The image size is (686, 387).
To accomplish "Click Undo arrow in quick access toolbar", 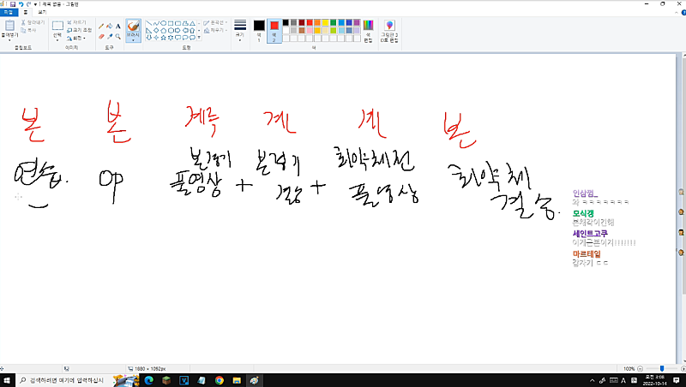I will pyautogui.click(x=21, y=4).
